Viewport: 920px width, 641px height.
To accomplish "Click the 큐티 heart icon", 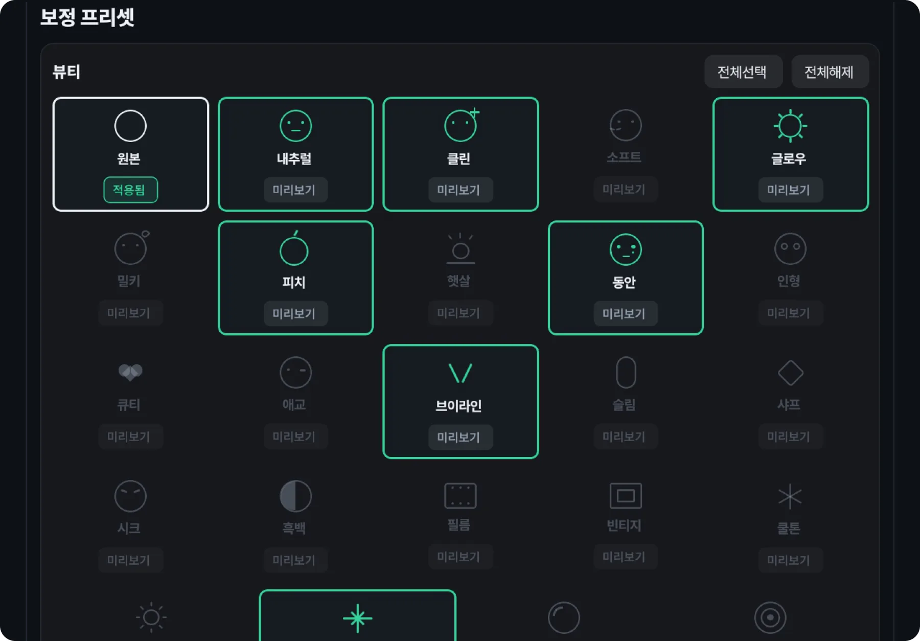I will (x=130, y=372).
